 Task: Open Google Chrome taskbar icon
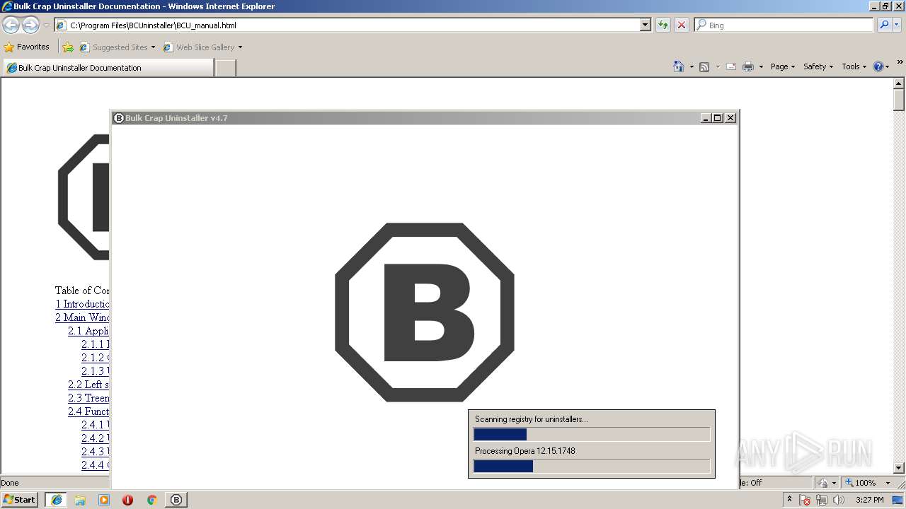click(x=151, y=500)
